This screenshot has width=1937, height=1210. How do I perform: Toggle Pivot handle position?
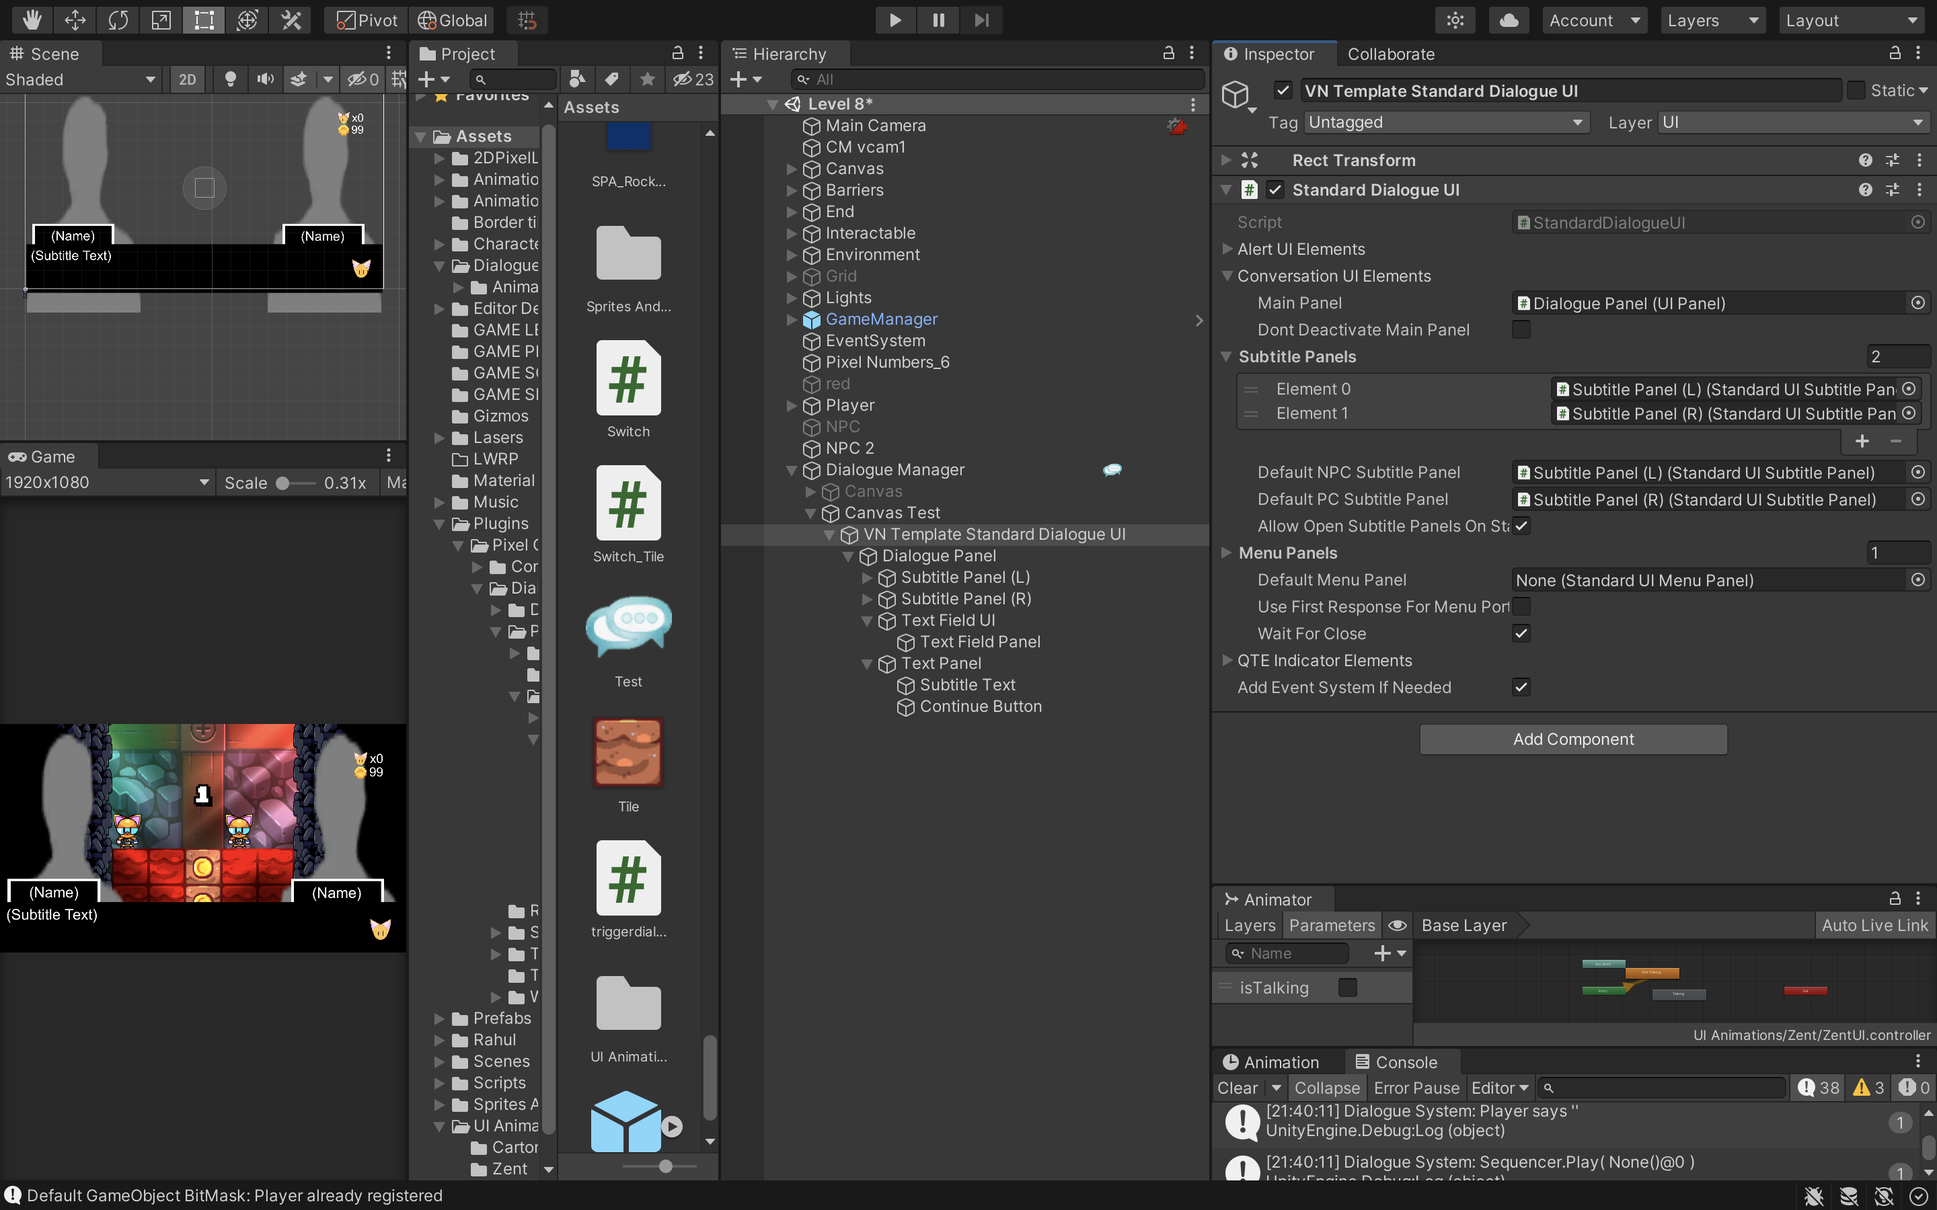(367, 20)
